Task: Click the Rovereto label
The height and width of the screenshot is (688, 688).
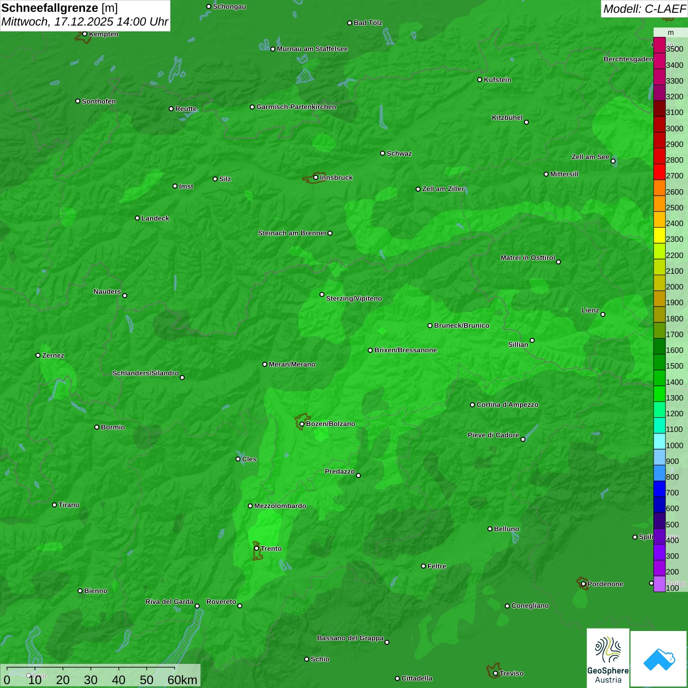Action: pyautogui.click(x=221, y=602)
